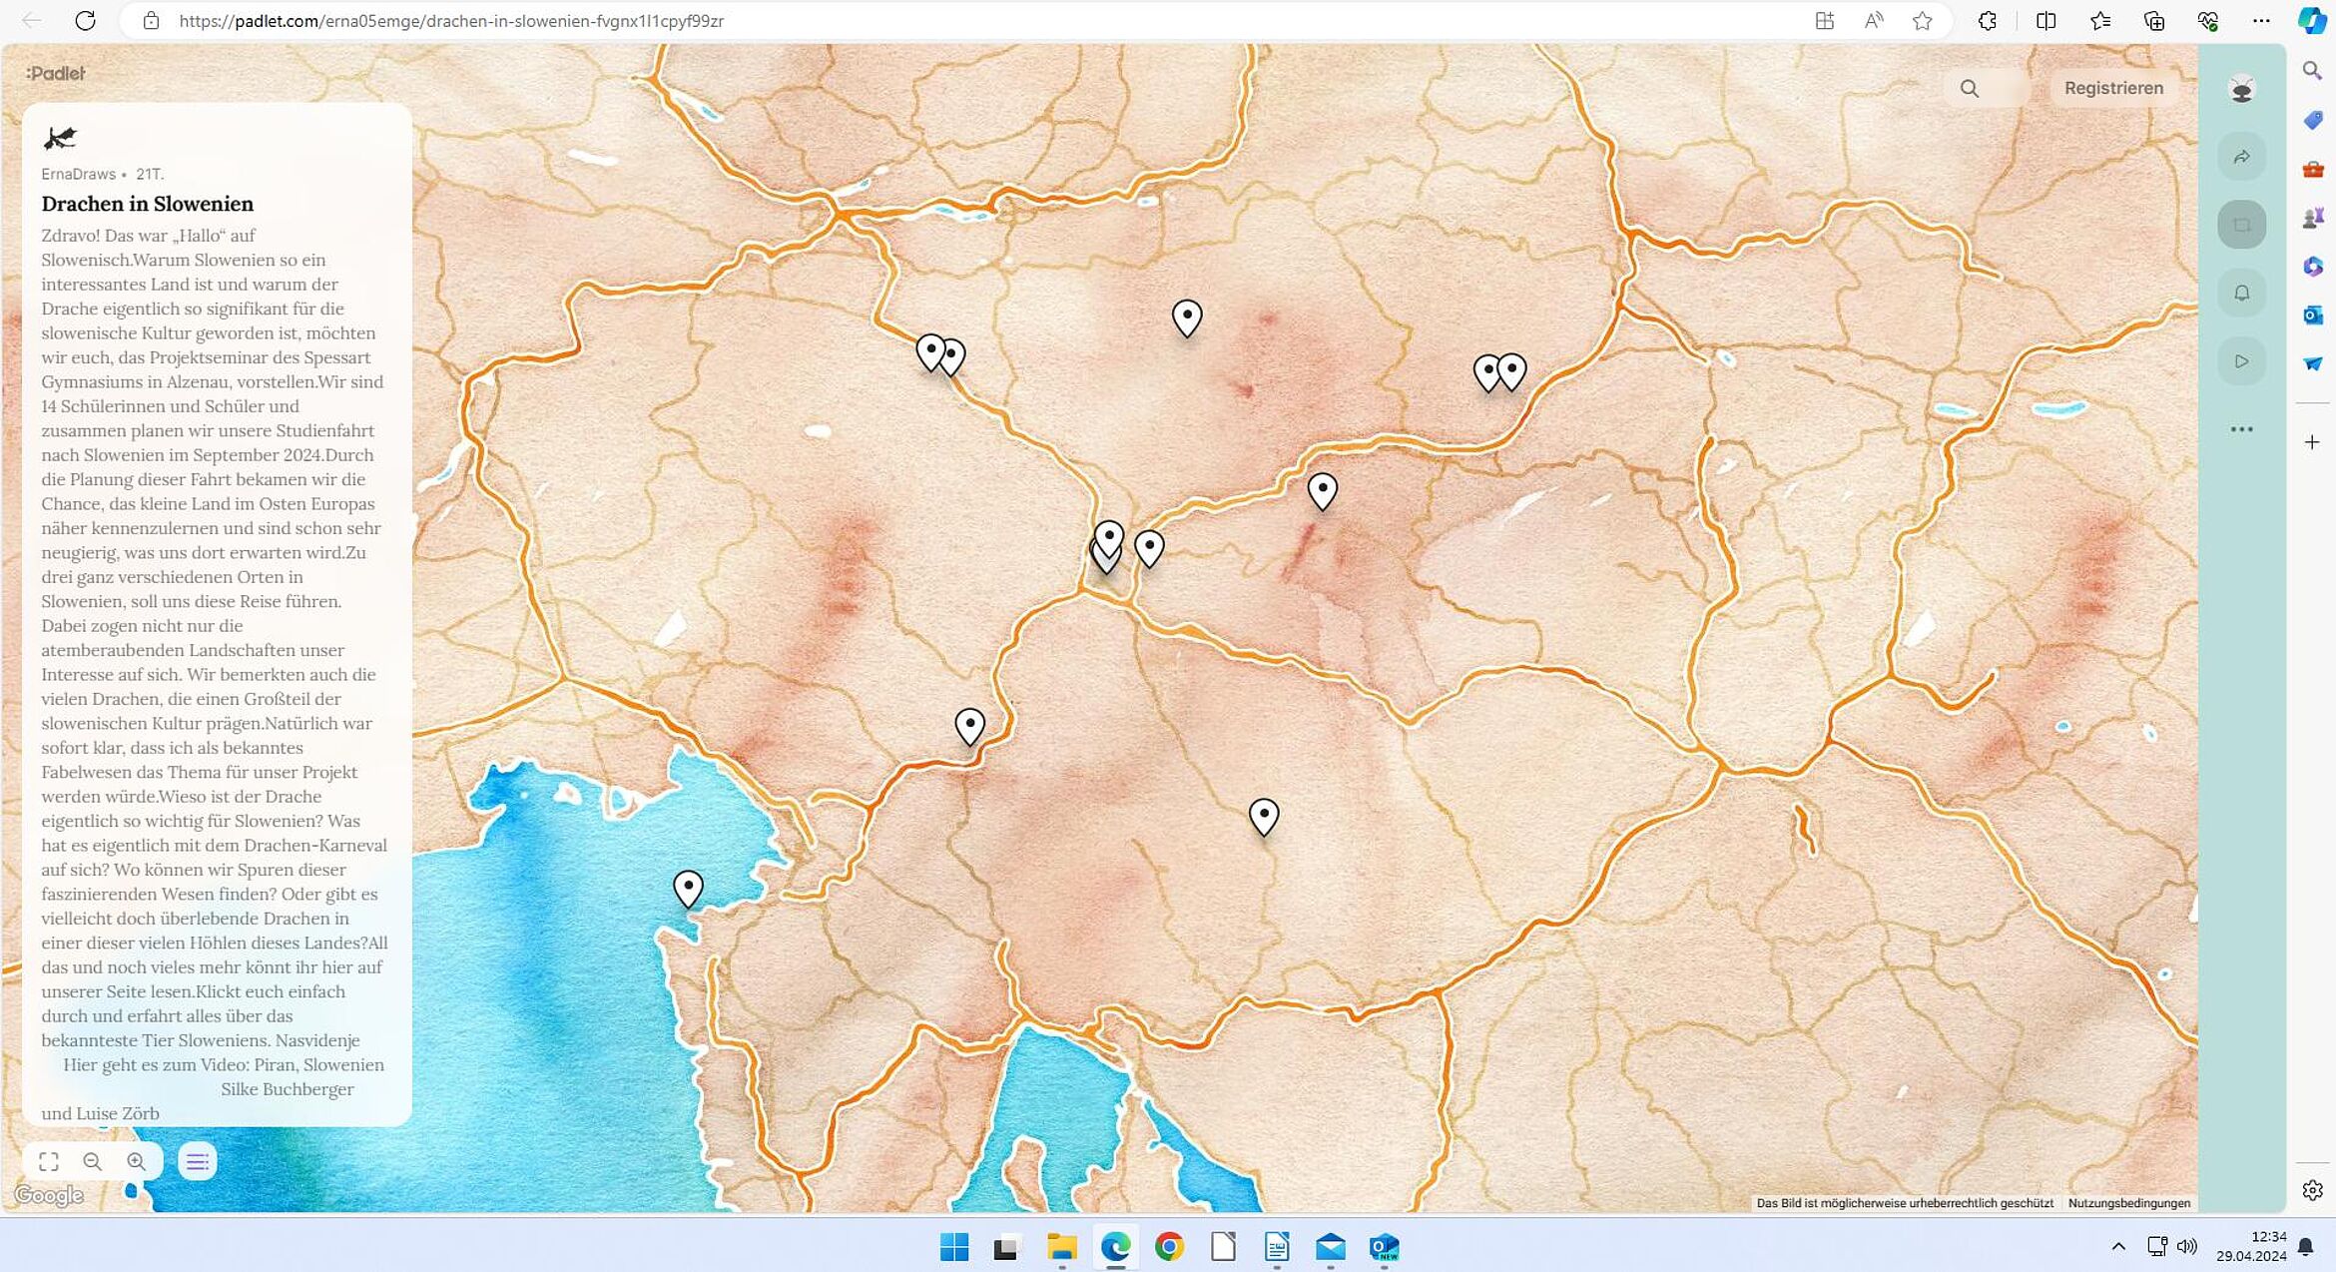This screenshot has height=1272, width=2336.
Task: Click the map zoom out magnifier
Action: coord(93,1161)
